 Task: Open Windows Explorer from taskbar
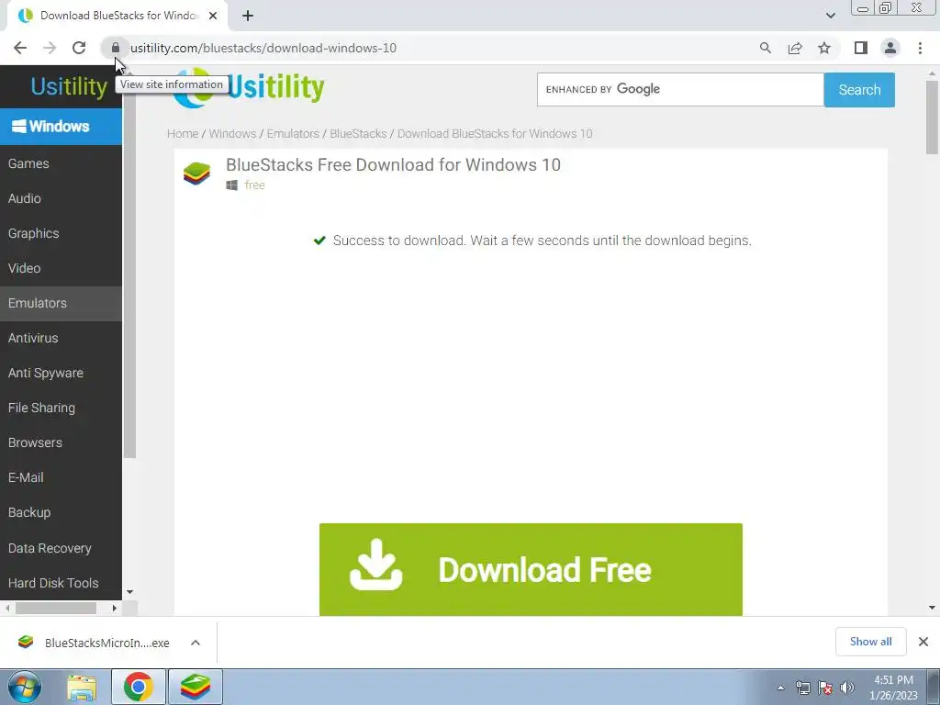click(82, 687)
